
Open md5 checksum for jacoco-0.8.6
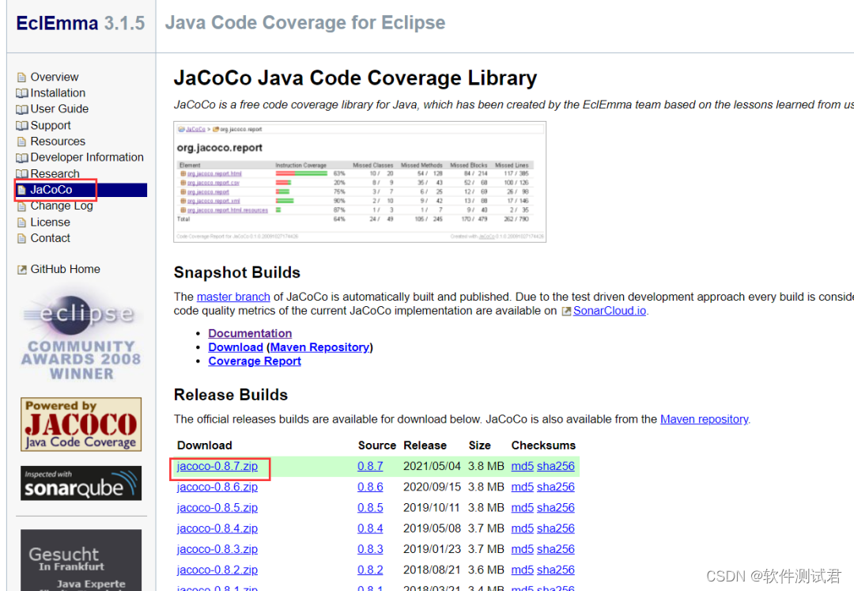523,487
